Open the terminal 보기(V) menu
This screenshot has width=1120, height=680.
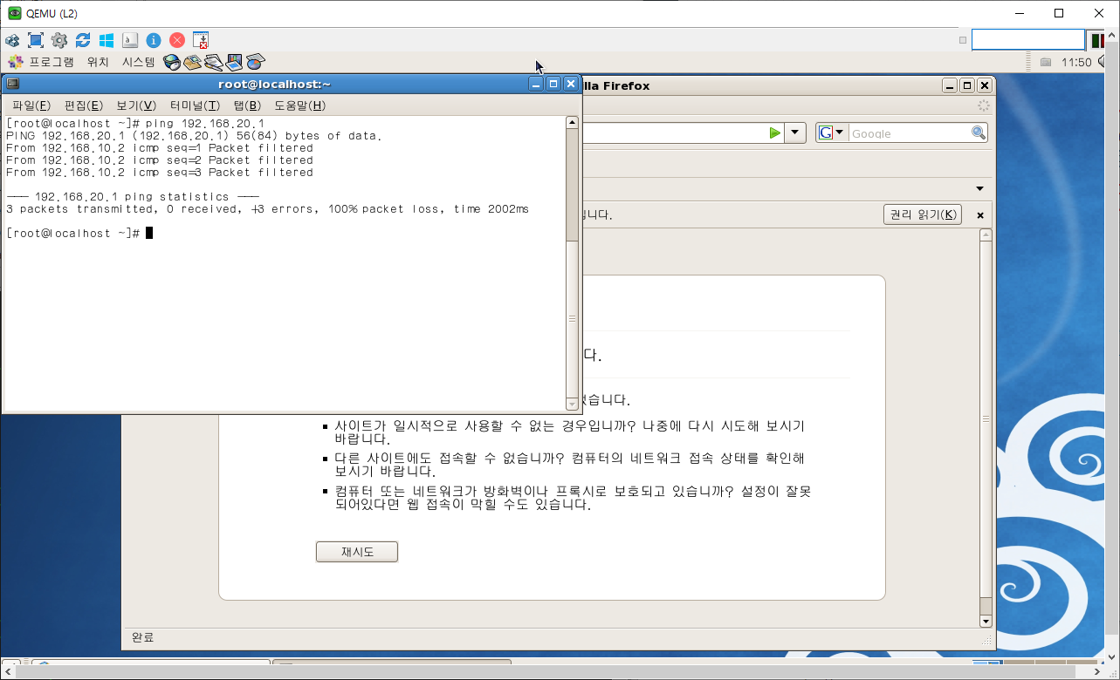point(136,105)
